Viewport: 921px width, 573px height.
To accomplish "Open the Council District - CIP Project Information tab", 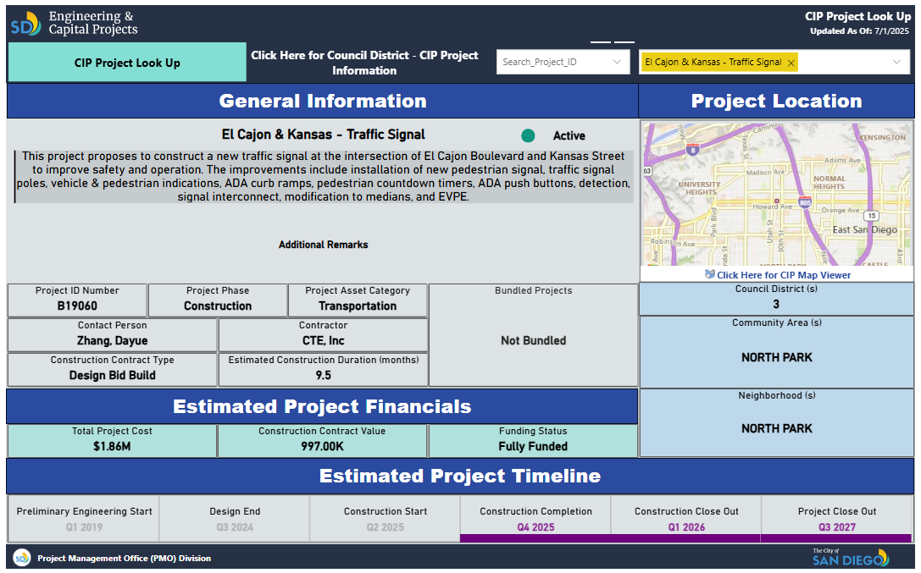I will coord(364,63).
